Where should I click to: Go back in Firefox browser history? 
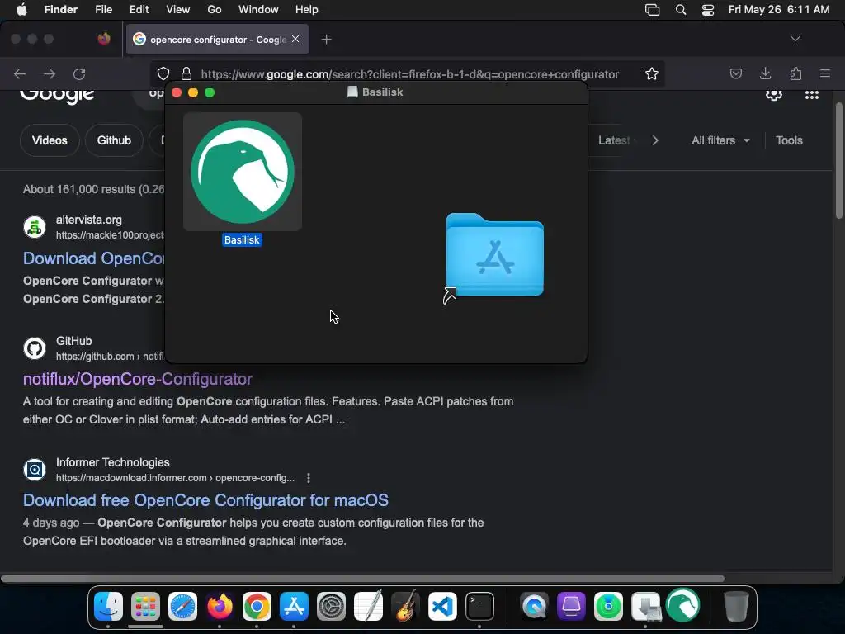click(20, 73)
